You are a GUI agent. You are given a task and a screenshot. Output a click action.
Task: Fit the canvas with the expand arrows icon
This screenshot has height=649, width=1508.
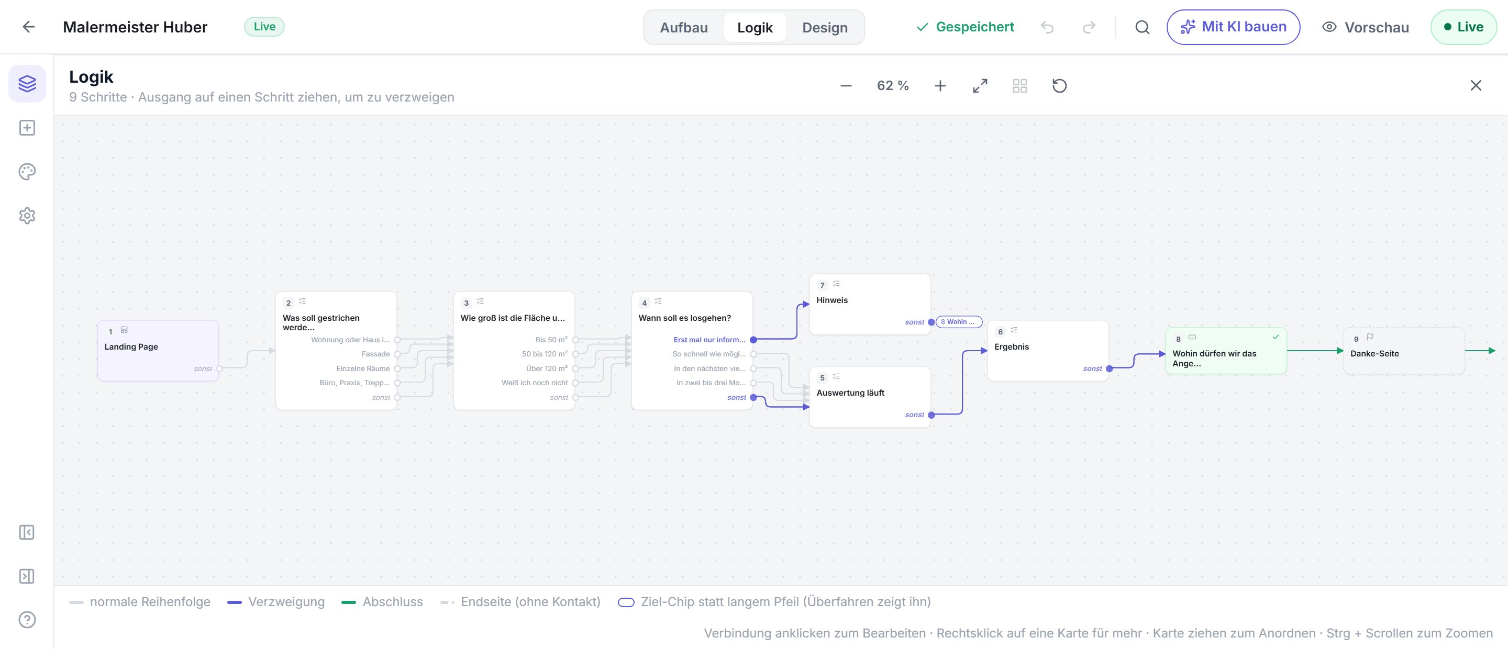tap(980, 86)
